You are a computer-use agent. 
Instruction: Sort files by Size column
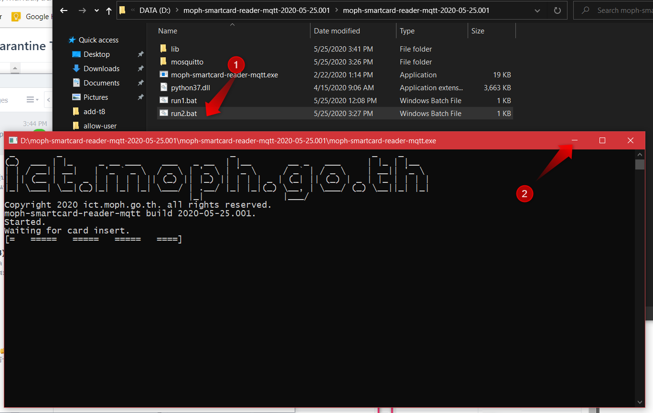click(478, 31)
